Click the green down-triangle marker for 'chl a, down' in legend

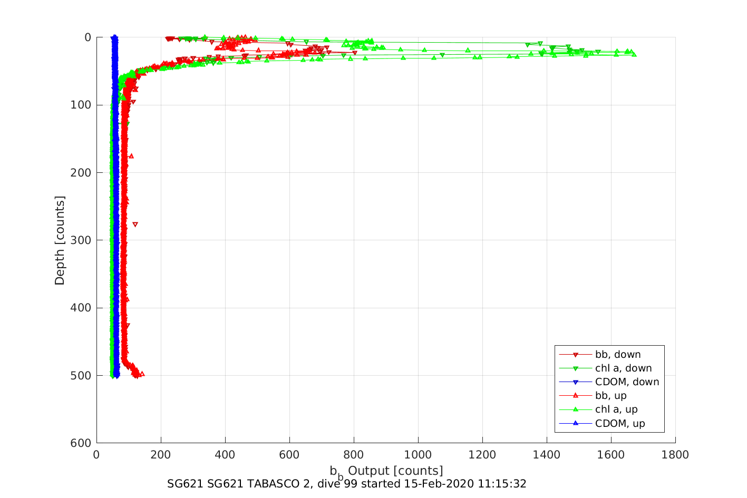coord(576,368)
